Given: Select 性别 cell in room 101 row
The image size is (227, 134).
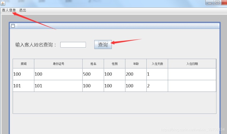Looking at the screenshot, I should pos(115,86).
